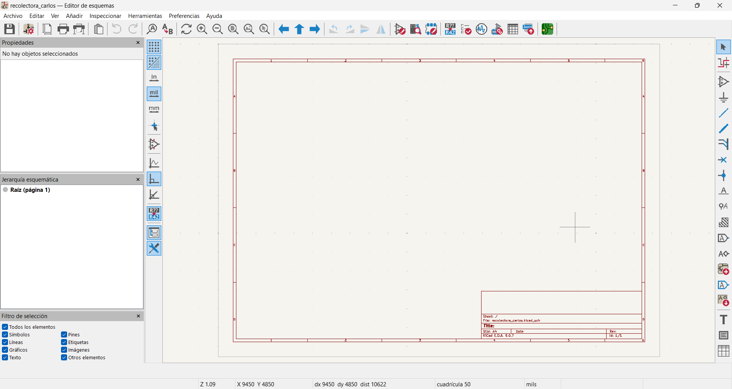Open the Symbol Editor
Viewport: 732px width, 389px height.
tap(400, 29)
